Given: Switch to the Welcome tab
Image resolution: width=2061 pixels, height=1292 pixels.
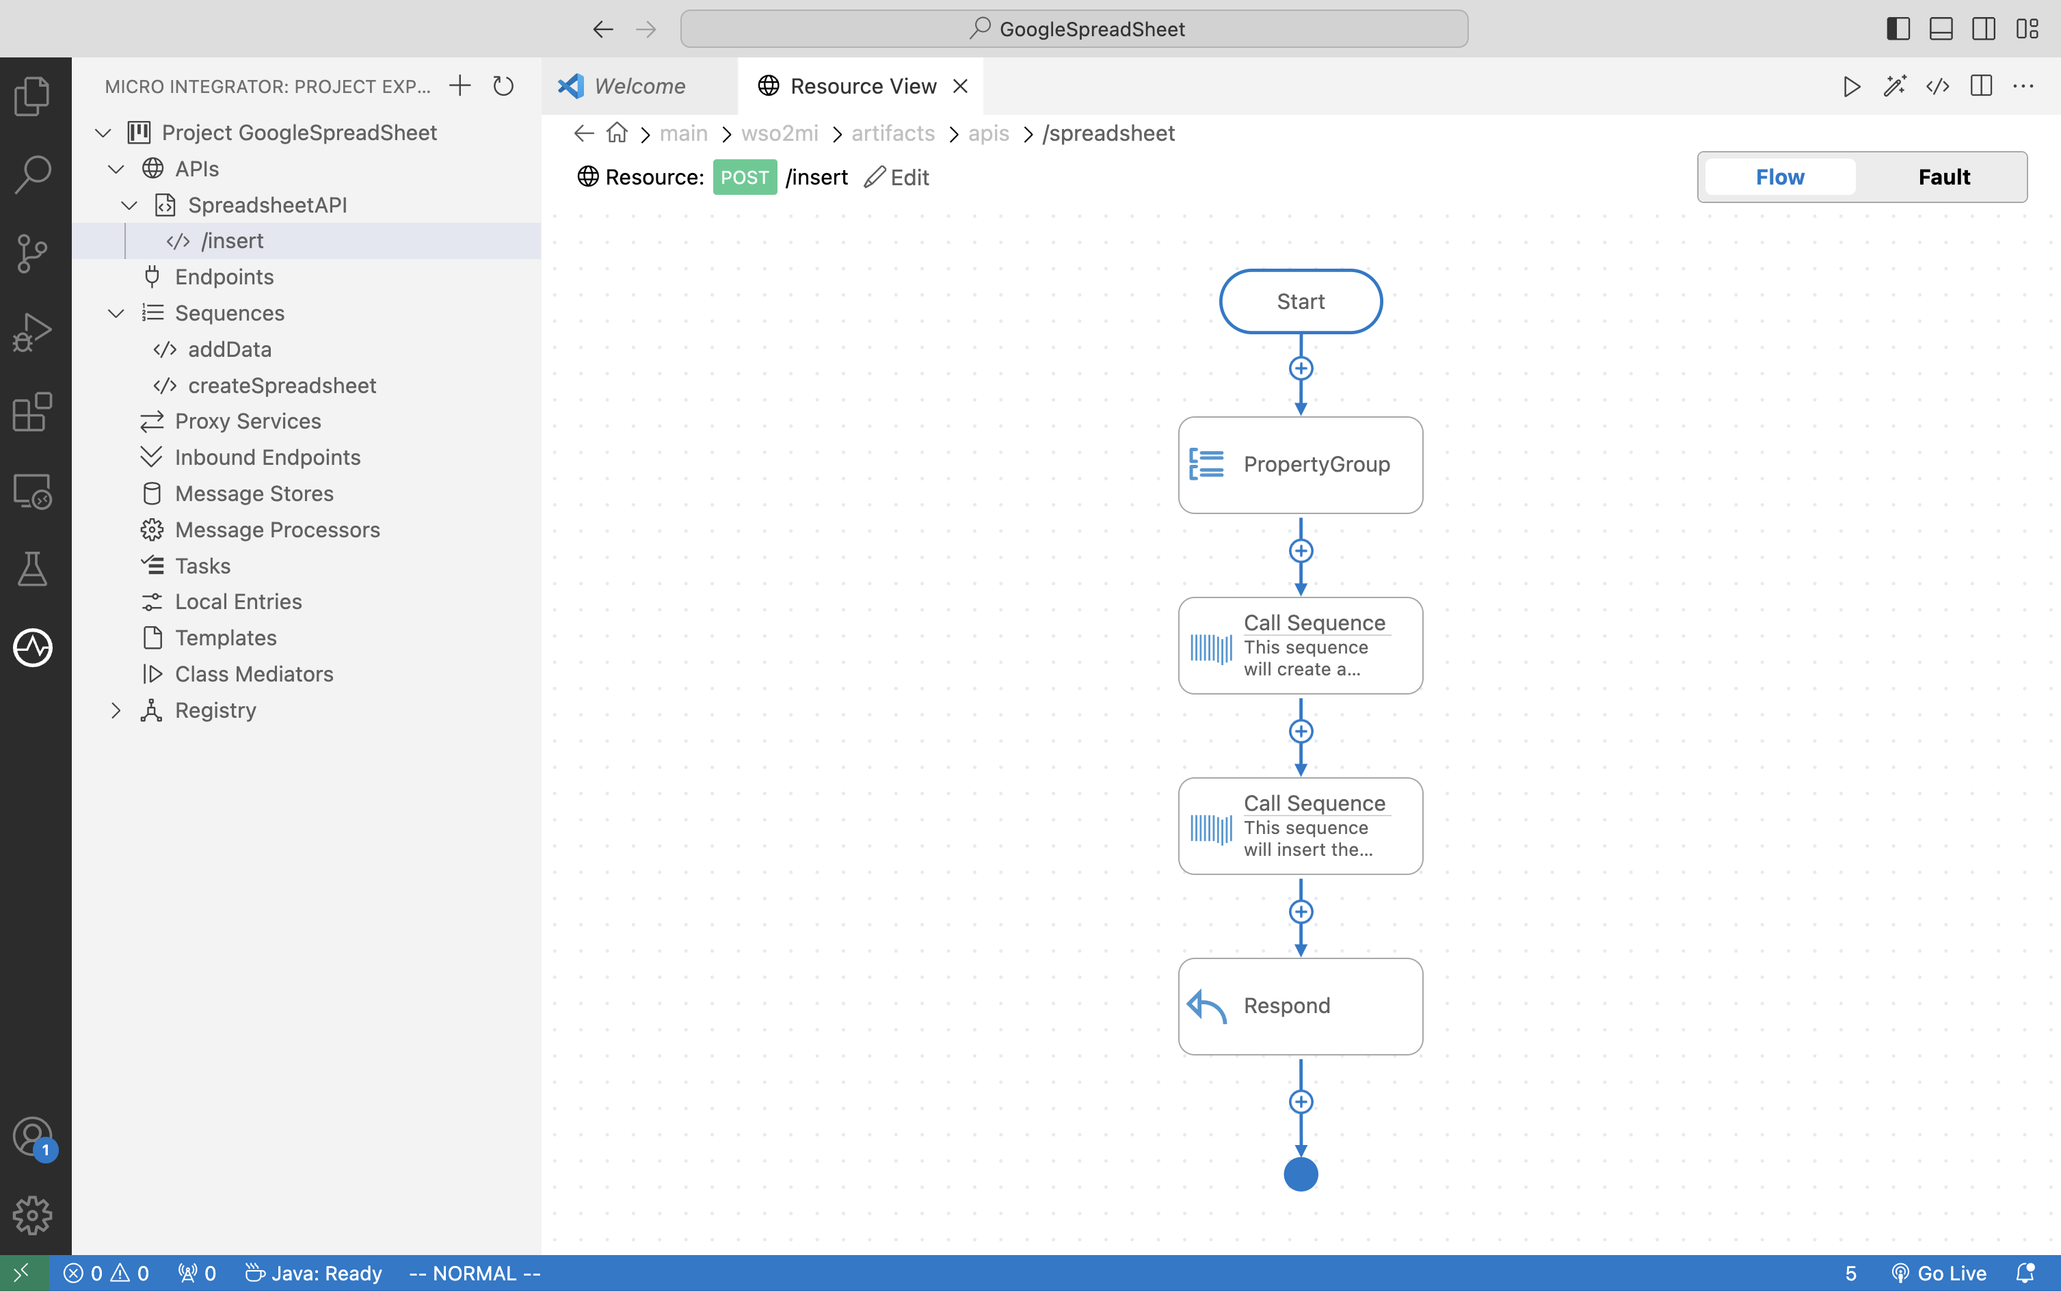Looking at the screenshot, I should point(638,86).
